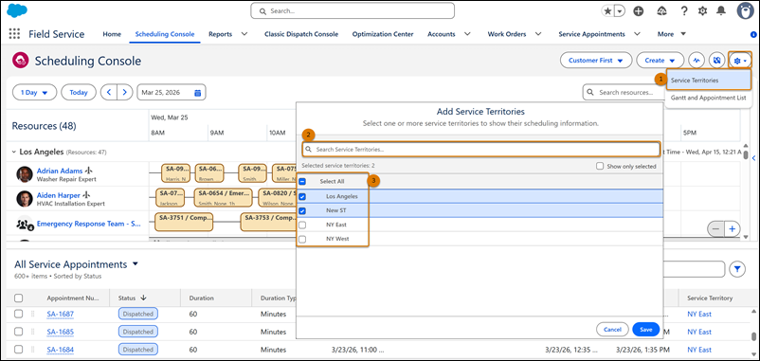Open the Global Actions plus icon

click(x=639, y=11)
